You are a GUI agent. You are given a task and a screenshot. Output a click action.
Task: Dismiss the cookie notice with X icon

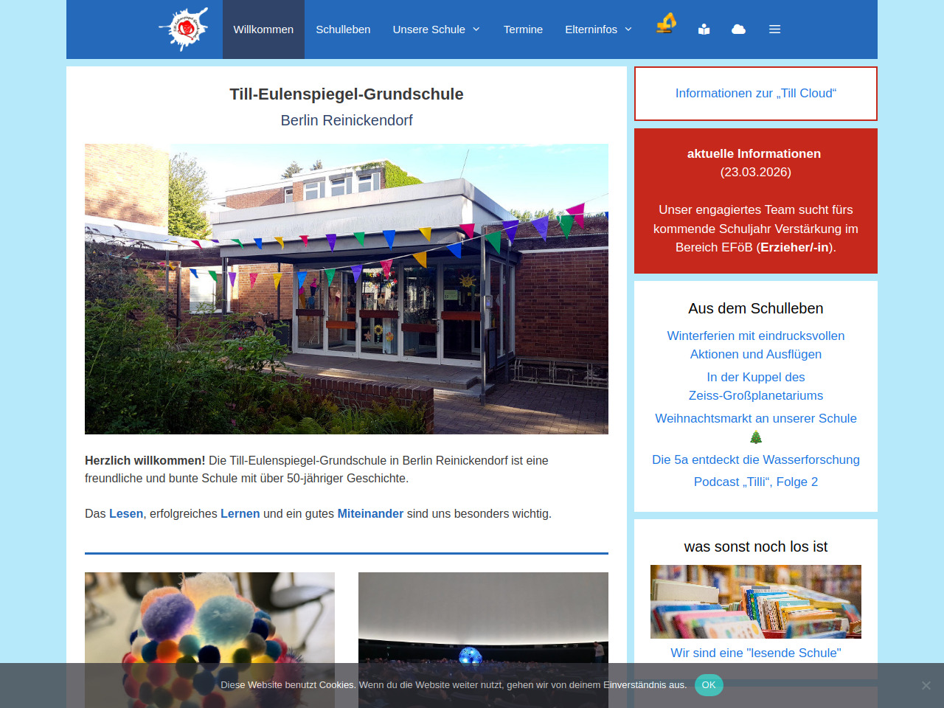point(926,685)
